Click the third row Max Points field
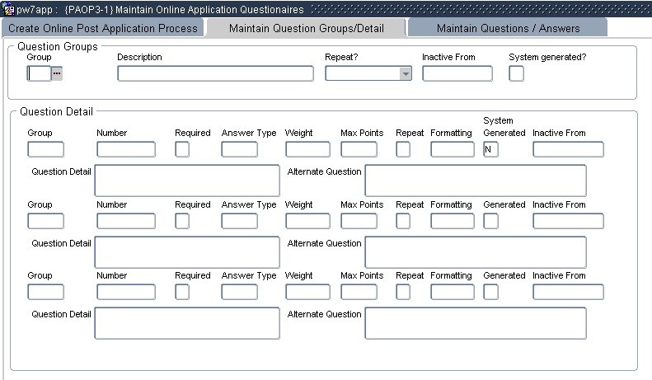Image resolution: width=652 pixels, height=380 pixels. tap(359, 292)
